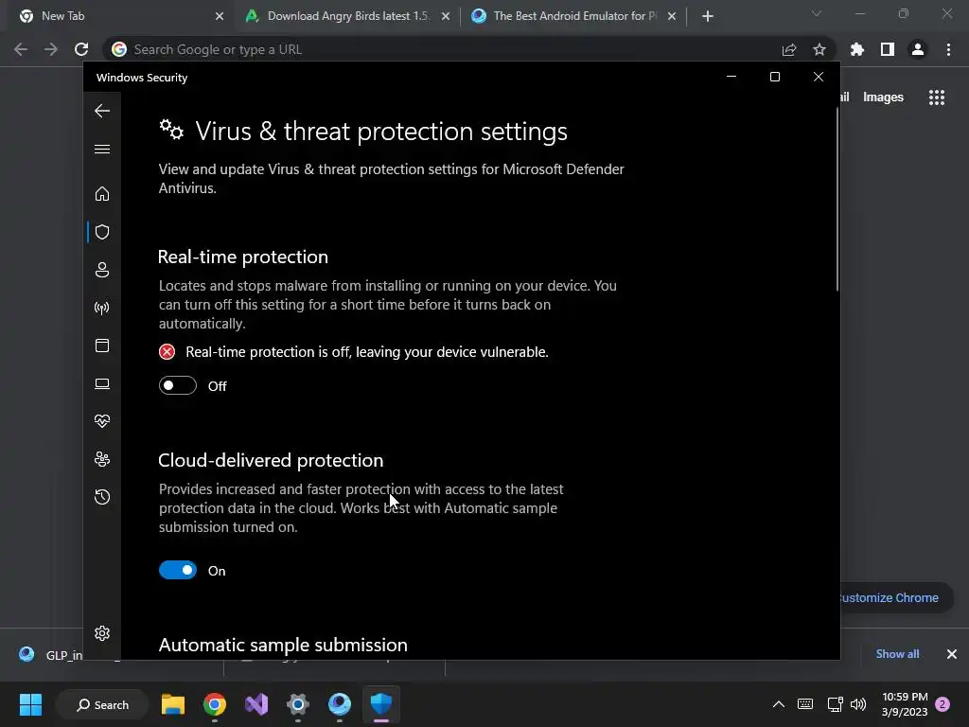Open Google Images link
Image resolution: width=969 pixels, height=727 pixels.
point(883,98)
